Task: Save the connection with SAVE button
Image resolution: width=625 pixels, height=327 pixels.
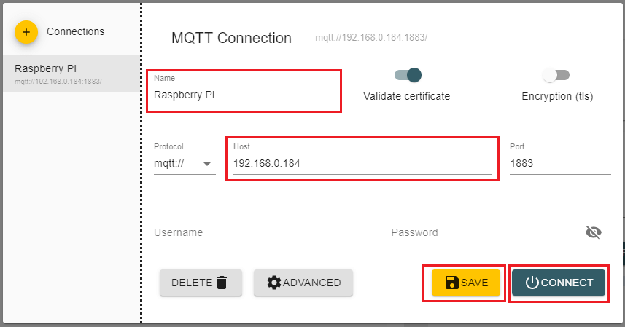Action: click(x=465, y=283)
